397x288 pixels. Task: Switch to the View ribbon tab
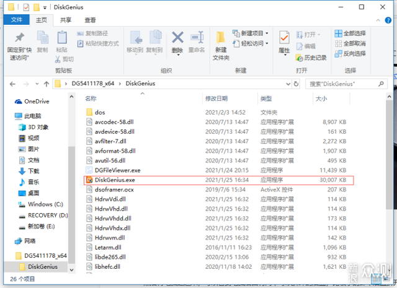[90, 20]
